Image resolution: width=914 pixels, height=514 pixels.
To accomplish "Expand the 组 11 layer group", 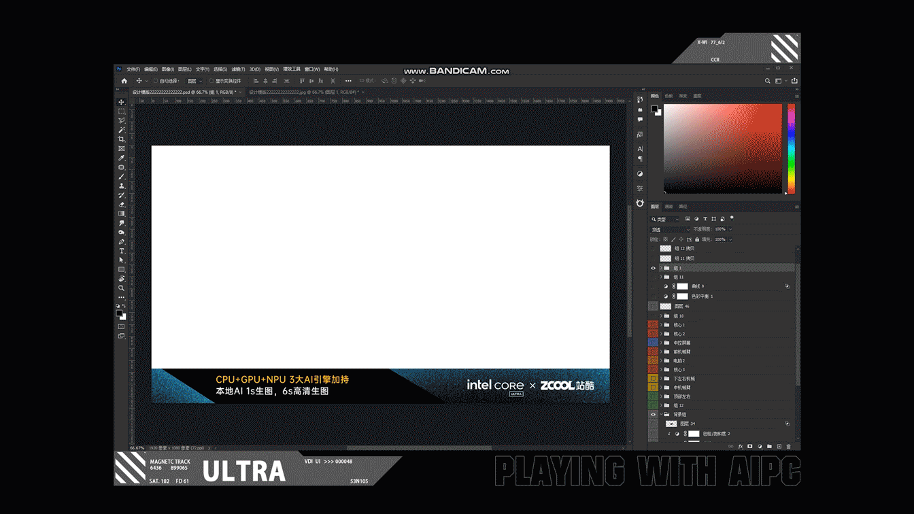I will (x=661, y=277).
